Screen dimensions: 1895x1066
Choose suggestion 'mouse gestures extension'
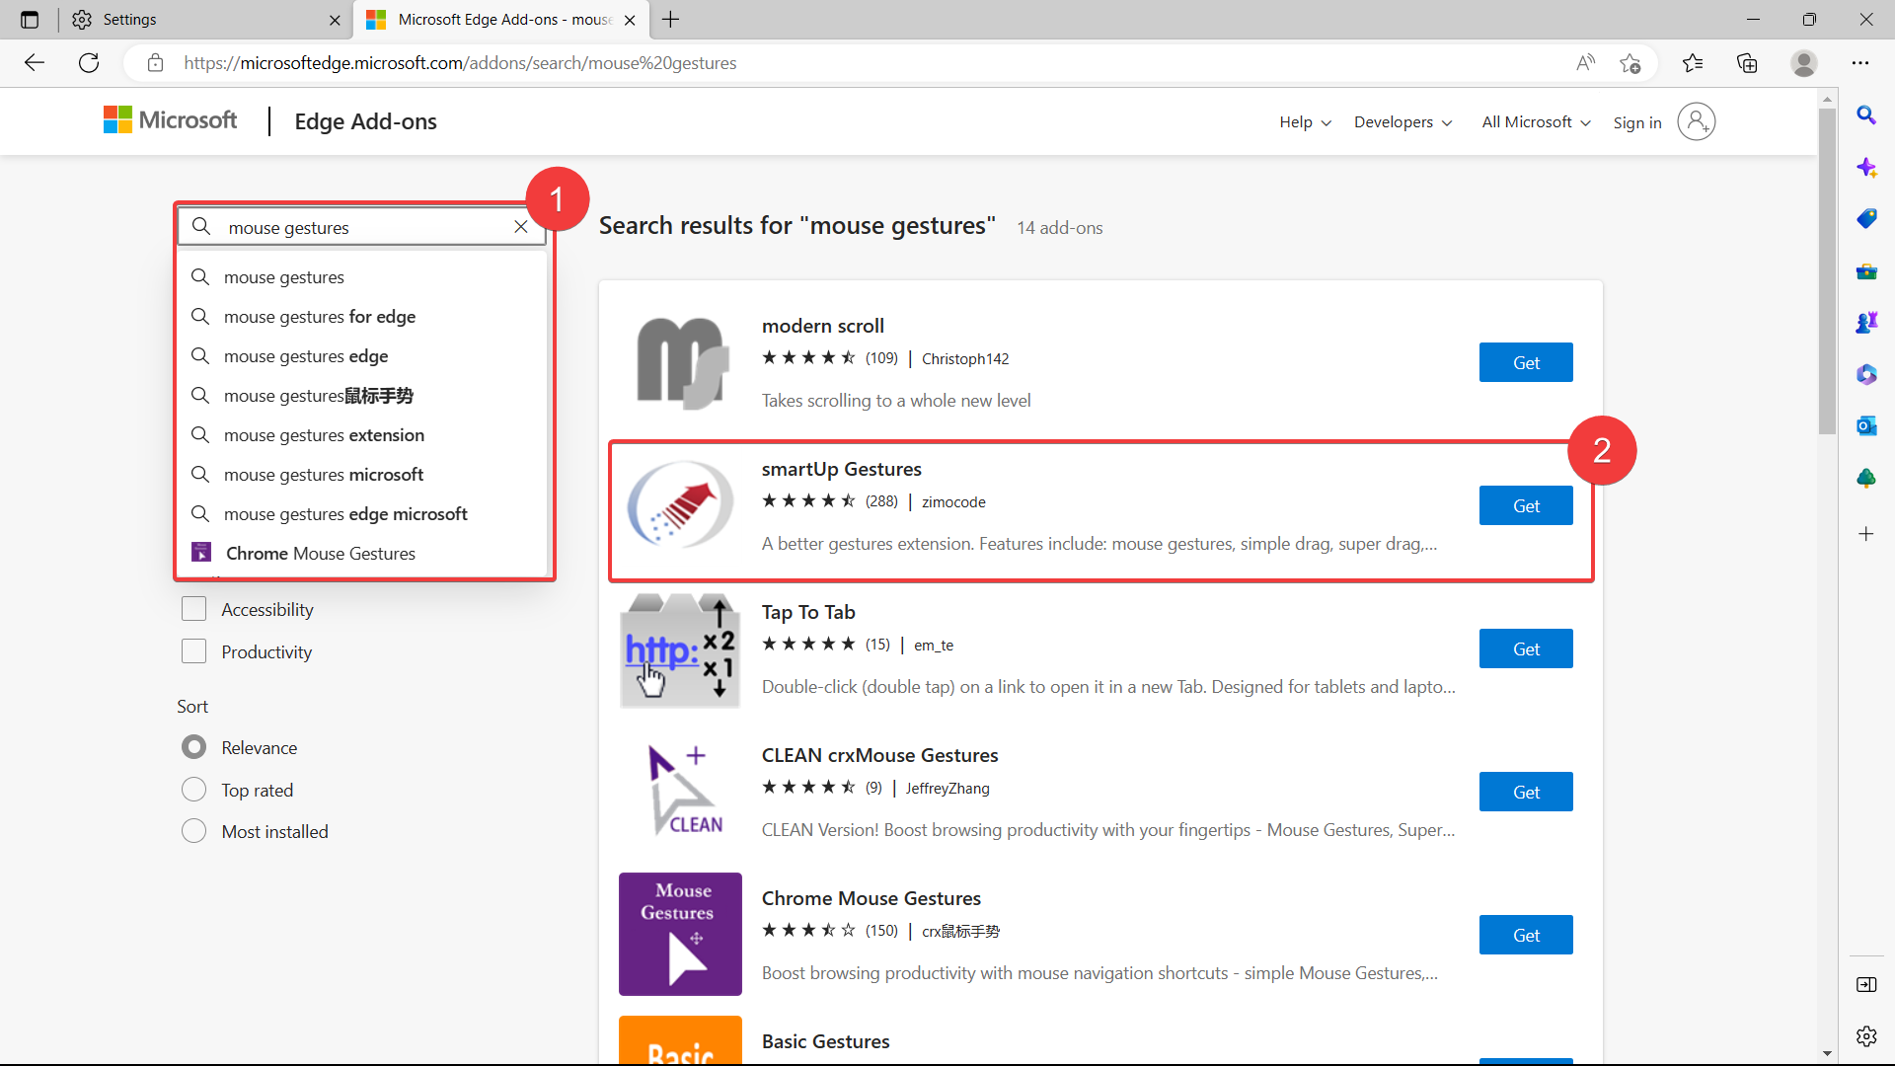point(363,435)
